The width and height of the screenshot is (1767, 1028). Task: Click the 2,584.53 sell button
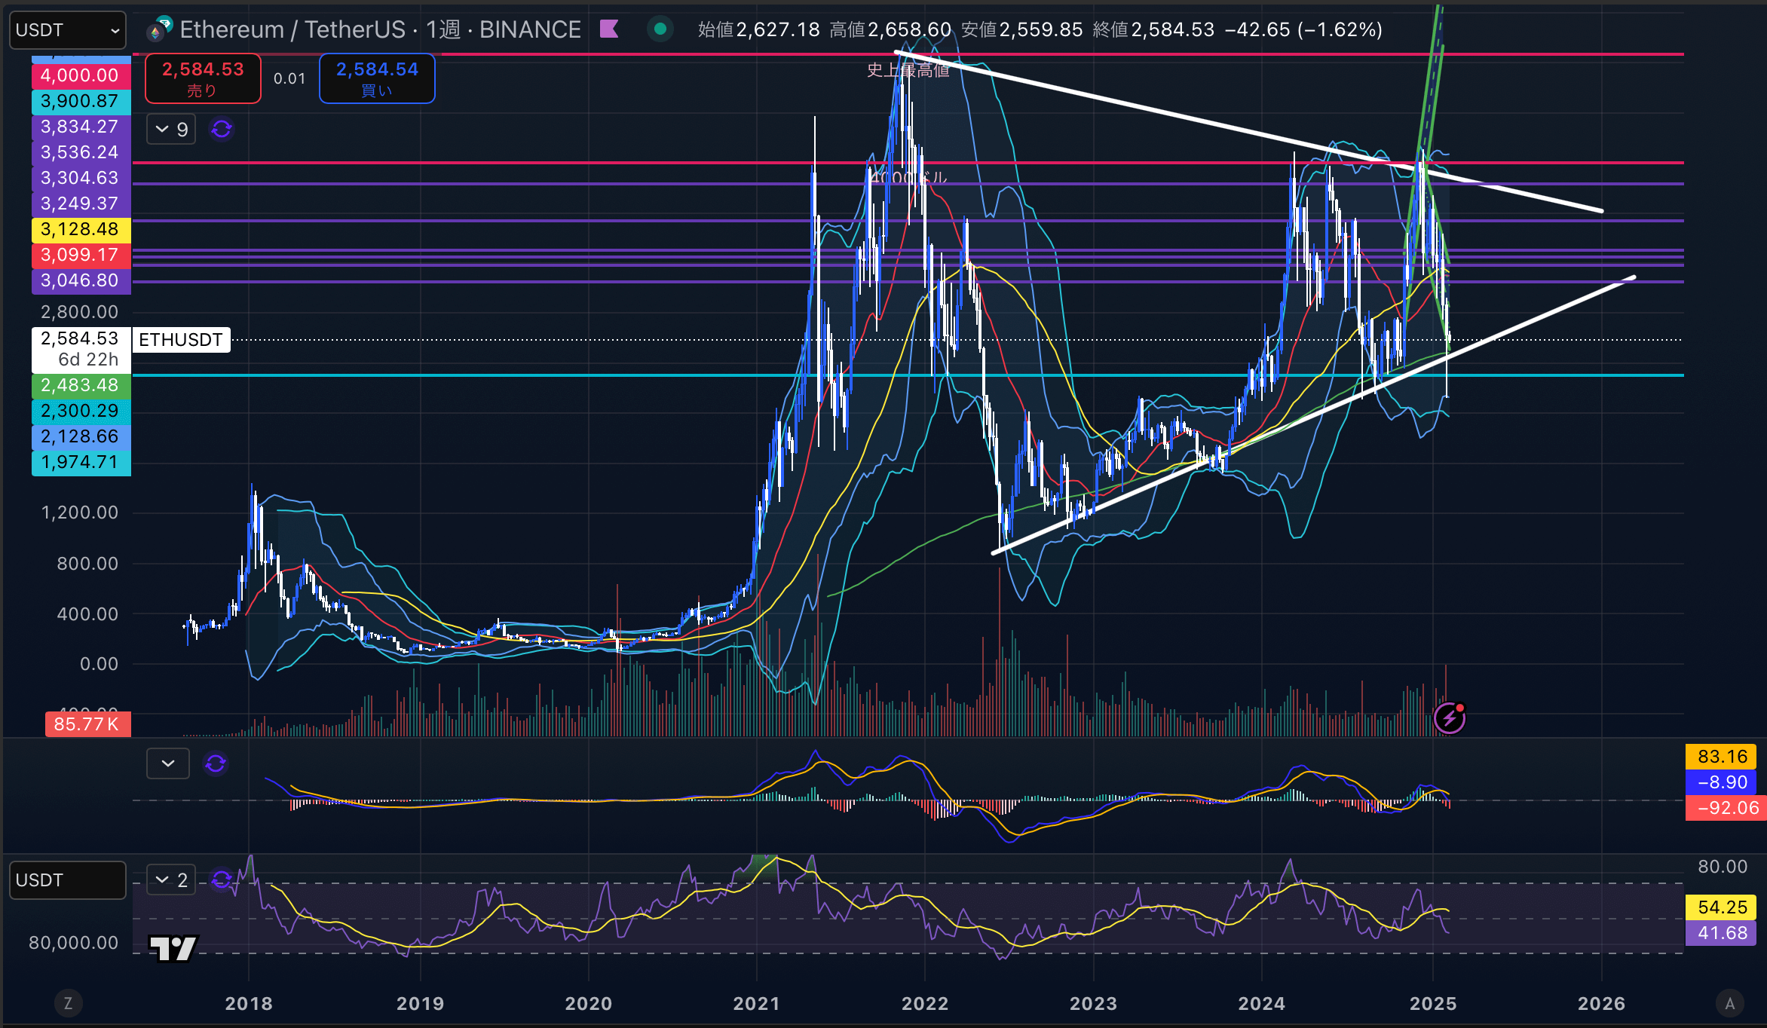[203, 78]
